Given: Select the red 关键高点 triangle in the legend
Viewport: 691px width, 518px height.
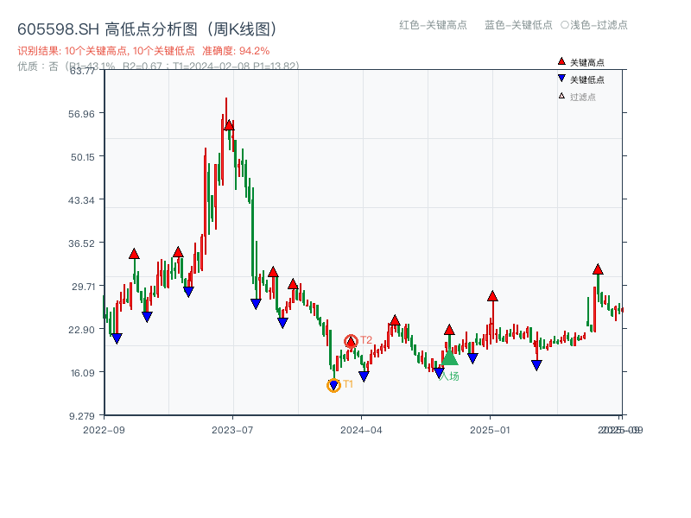Looking at the screenshot, I should click(x=560, y=60).
